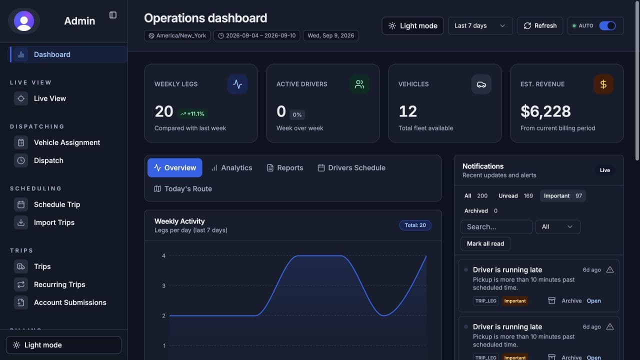Click the page vertical scrollbar
Viewport: 640px width, 360px height.
point(637,80)
